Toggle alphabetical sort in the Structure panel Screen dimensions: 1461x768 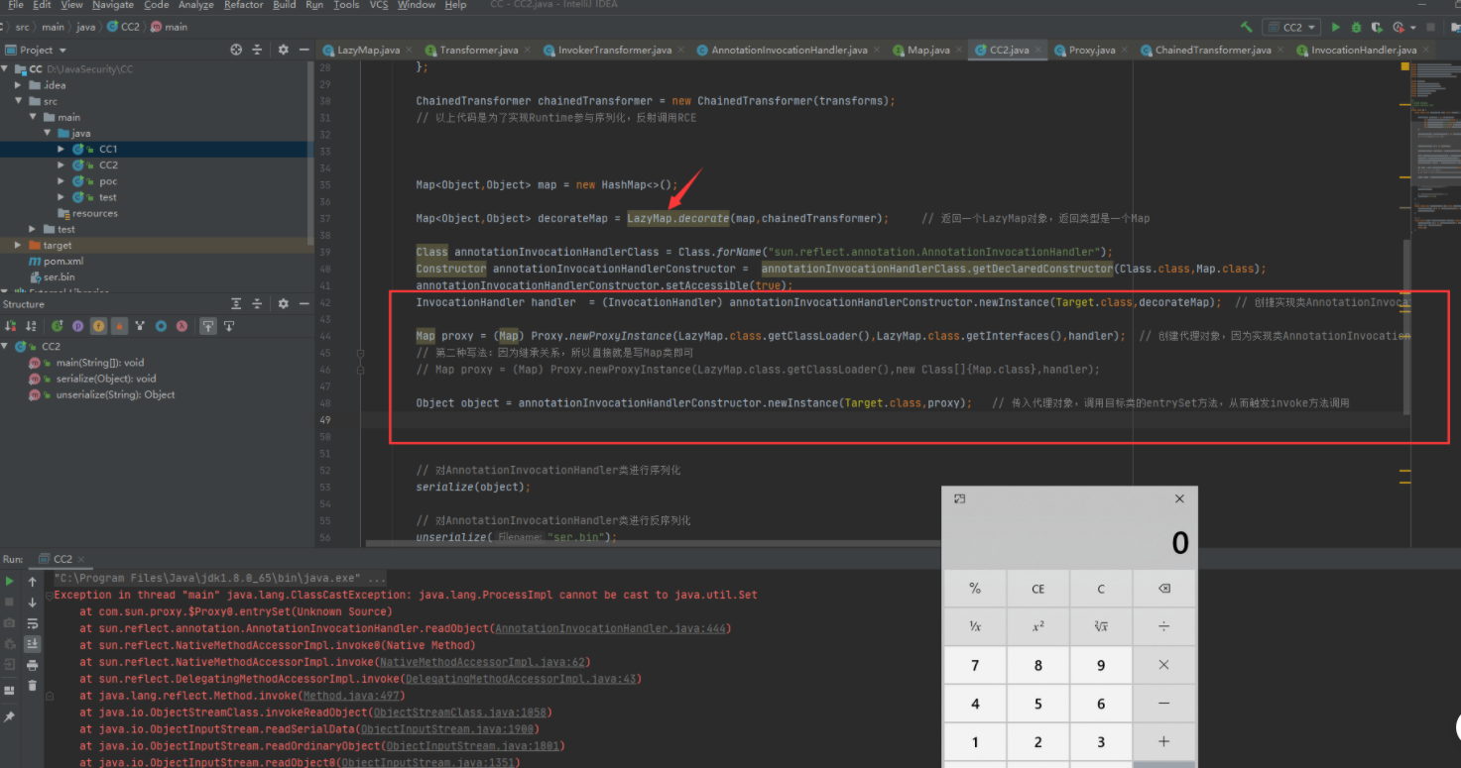click(32, 325)
